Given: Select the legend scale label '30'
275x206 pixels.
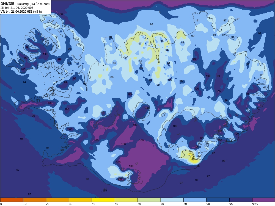Looking at the screenshot, I should [x=71, y=204].
